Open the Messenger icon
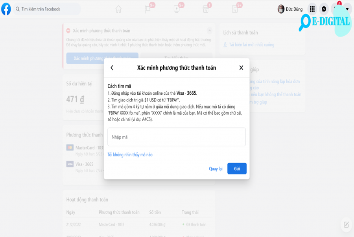This screenshot has height=237, width=354. 324,9
